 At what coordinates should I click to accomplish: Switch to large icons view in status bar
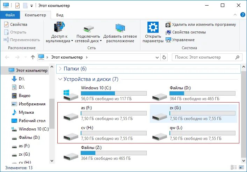coord(241,167)
